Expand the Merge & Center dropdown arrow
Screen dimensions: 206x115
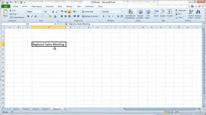coord(99,16)
